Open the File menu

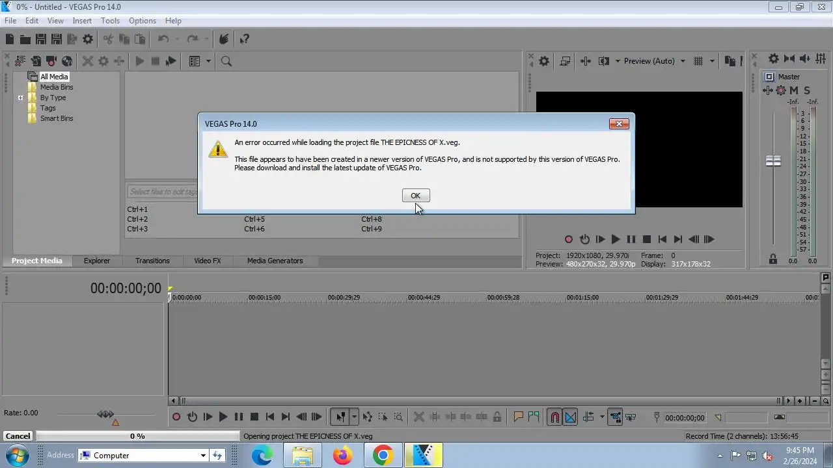pos(10,21)
